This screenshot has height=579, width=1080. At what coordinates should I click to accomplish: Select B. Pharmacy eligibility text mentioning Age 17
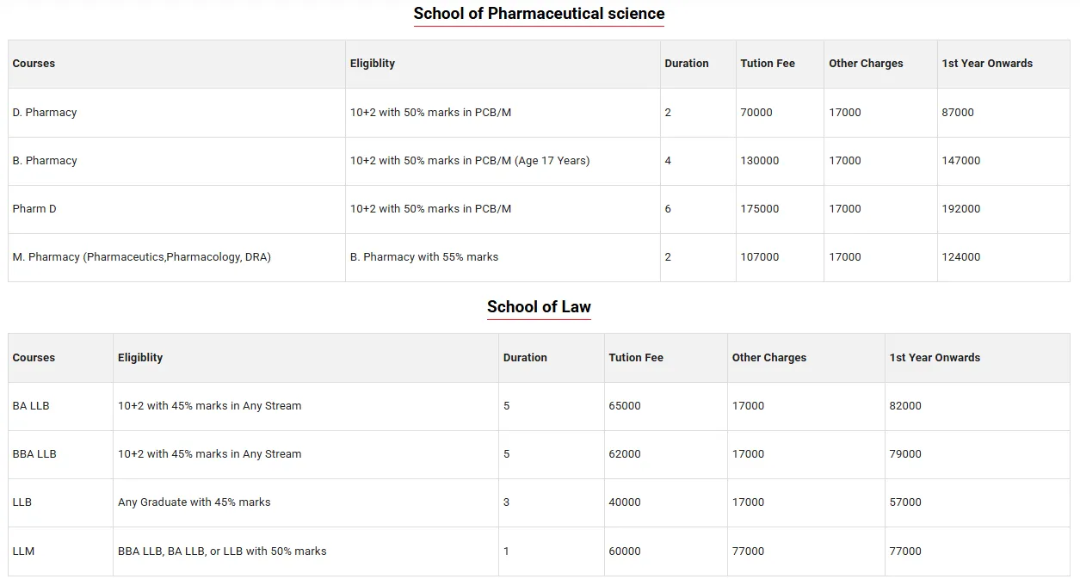[470, 161]
